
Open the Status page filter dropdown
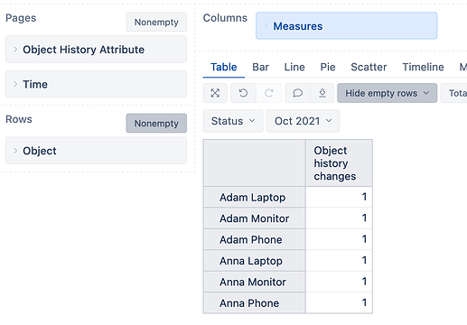pos(233,121)
